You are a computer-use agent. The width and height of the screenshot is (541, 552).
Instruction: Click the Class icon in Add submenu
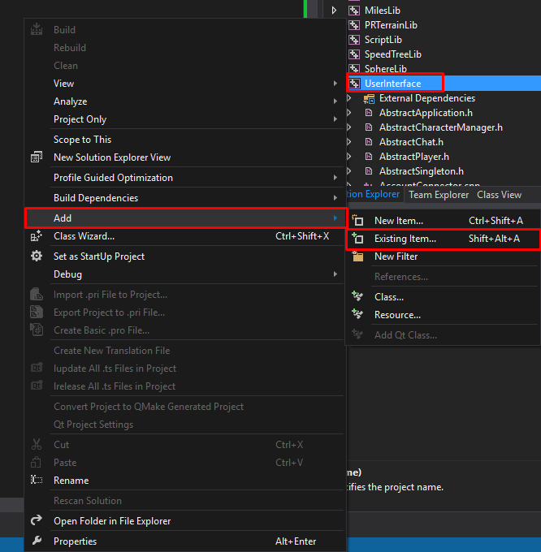pos(357,297)
